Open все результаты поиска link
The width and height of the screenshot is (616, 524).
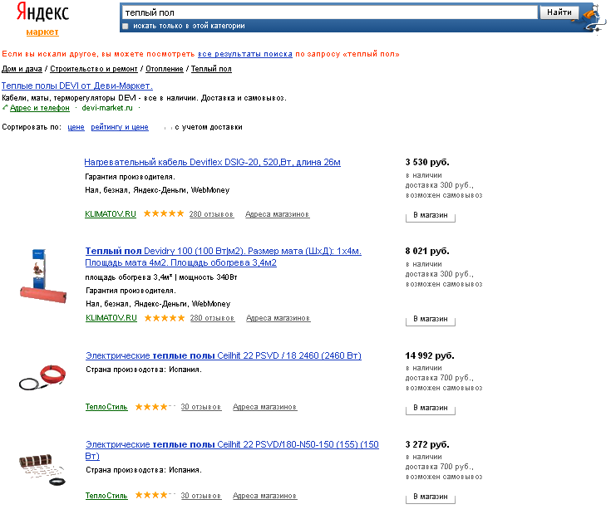point(245,54)
